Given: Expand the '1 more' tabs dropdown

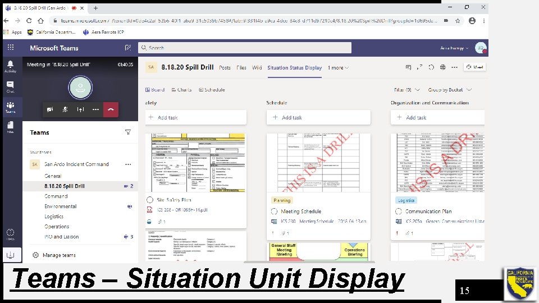Looking at the screenshot, I should coord(338,68).
